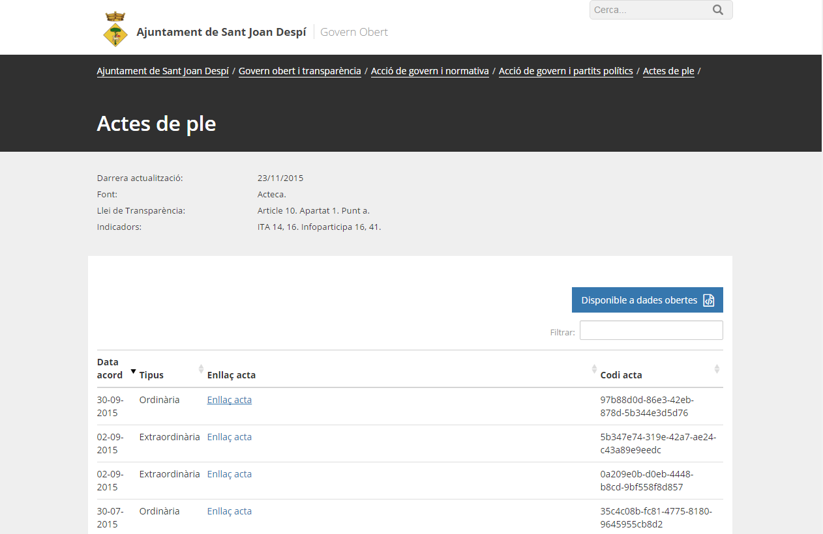Click the Ajuntament de Sant Joan Despí header title
Screen dimensions: 823x534
coord(221,32)
